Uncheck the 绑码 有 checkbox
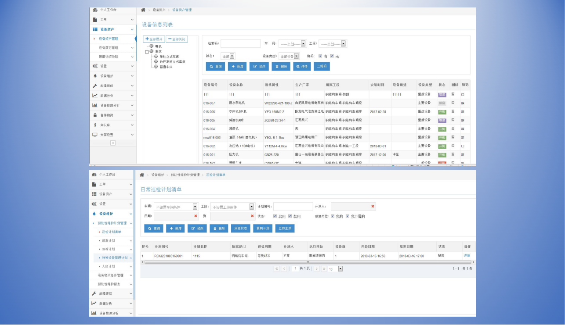The image size is (565, 325). point(320,56)
